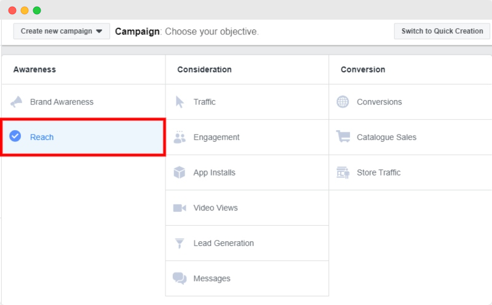Click the Conversion column heading
The width and height of the screenshot is (492, 305).
(363, 69)
